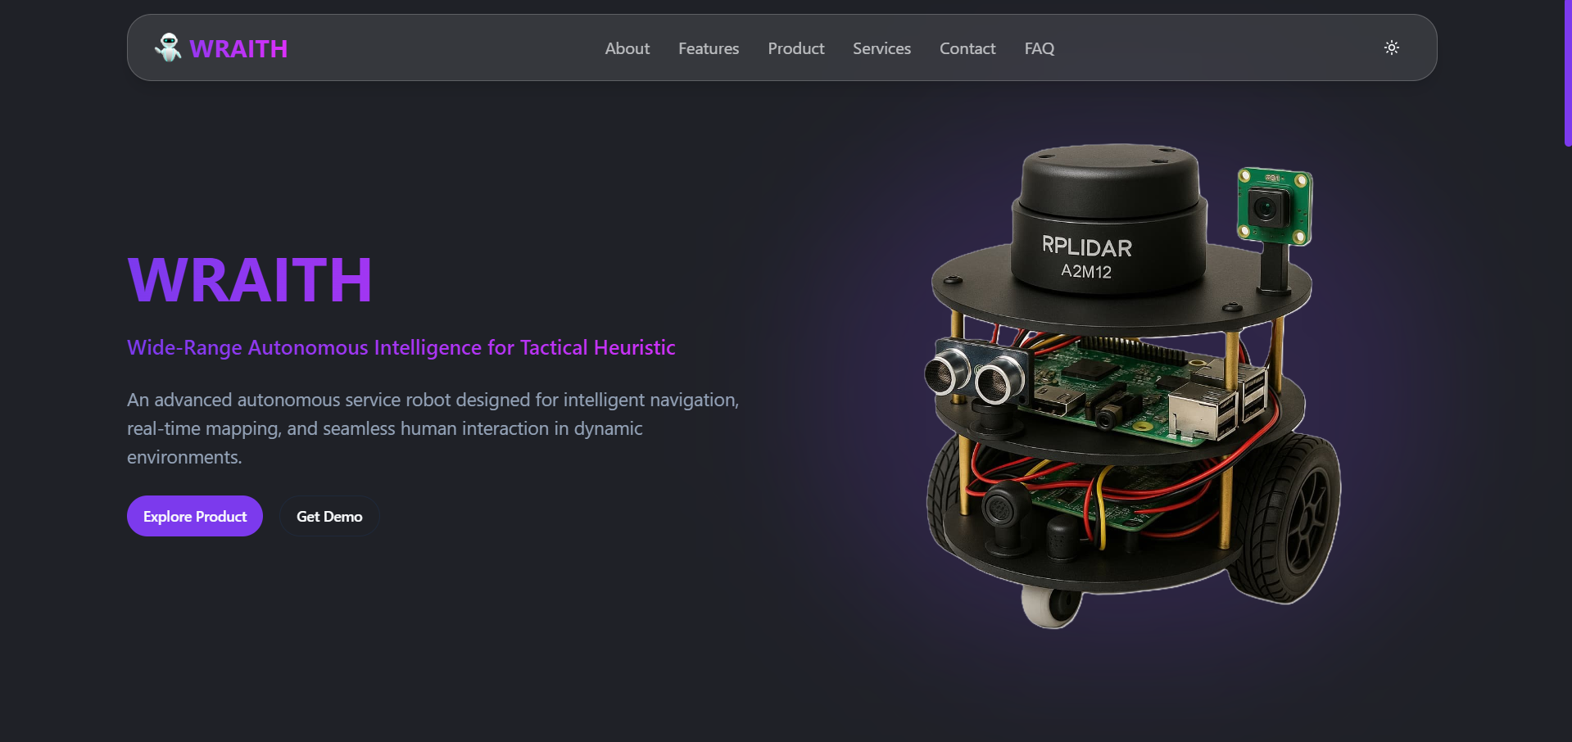This screenshot has height=742, width=1572.
Task: Open the About nav link
Action: coord(627,48)
